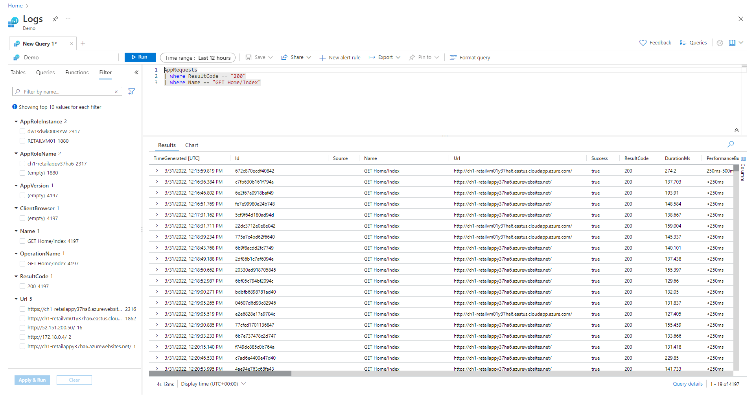Collapse the AppRoleName filter section
This screenshot has width=755, height=395.
coord(16,153)
